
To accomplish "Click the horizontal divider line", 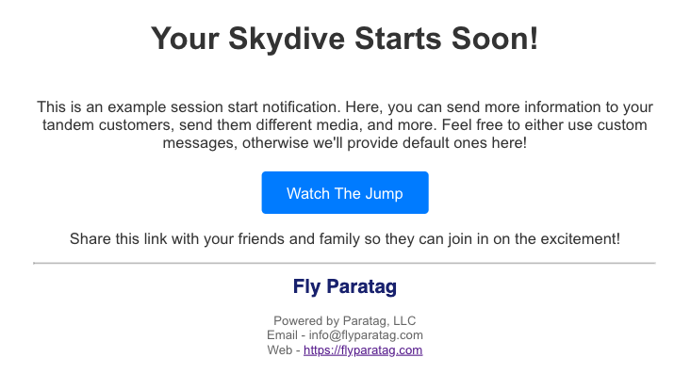I will pos(344,263).
